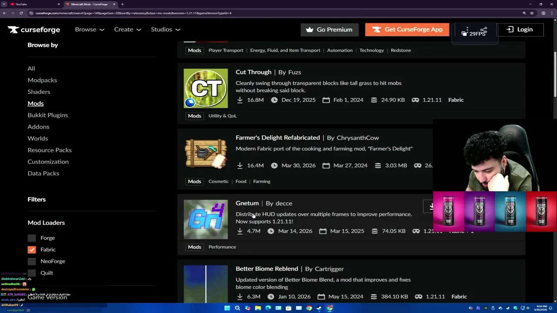The height and width of the screenshot is (313, 557).
Task: Open author ChrysanthCow profile link
Action: (358, 138)
